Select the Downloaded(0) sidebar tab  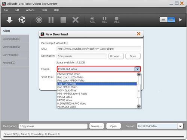[x=15, y=47]
